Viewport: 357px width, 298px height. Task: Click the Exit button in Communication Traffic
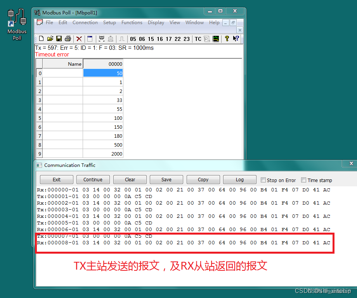(57, 180)
